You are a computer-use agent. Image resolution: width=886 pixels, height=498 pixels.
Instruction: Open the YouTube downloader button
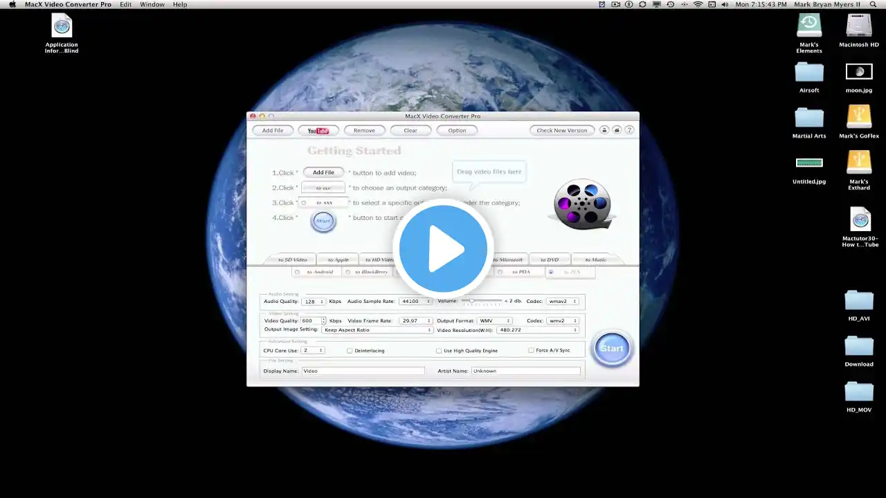tap(318, 130)
